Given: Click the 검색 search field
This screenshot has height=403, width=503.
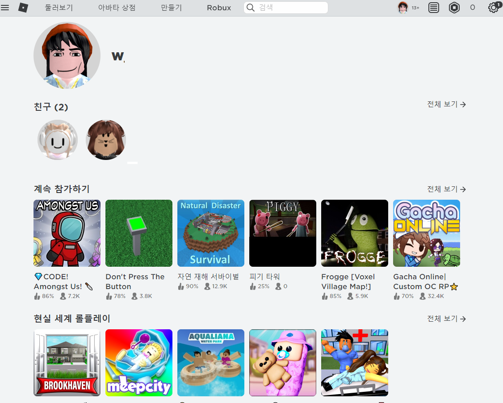Looking at the screenshot, I should pos(286,8).
